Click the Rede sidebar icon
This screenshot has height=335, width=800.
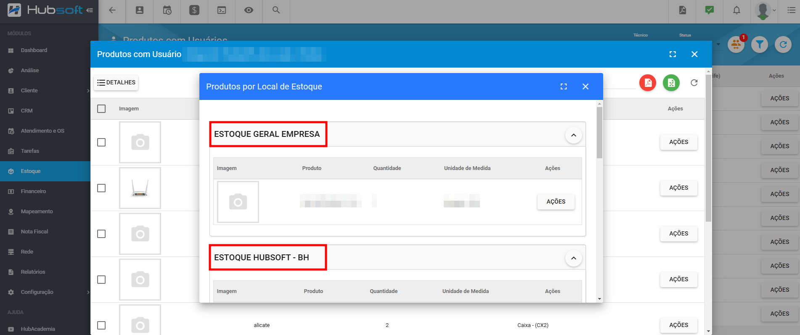tap(11, 252)
